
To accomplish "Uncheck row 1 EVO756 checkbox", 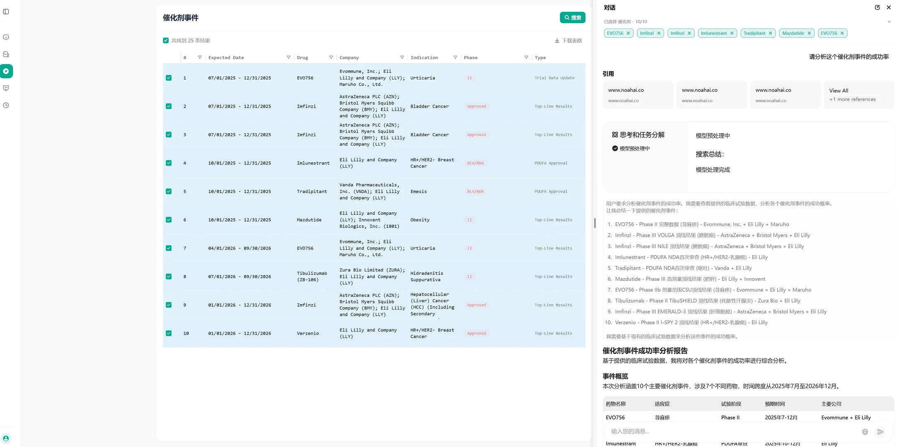I will [x=169, y=78].
